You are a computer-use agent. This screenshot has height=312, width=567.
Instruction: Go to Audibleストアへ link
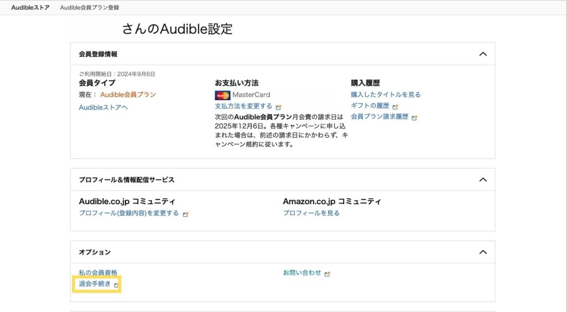click(104, 107)
